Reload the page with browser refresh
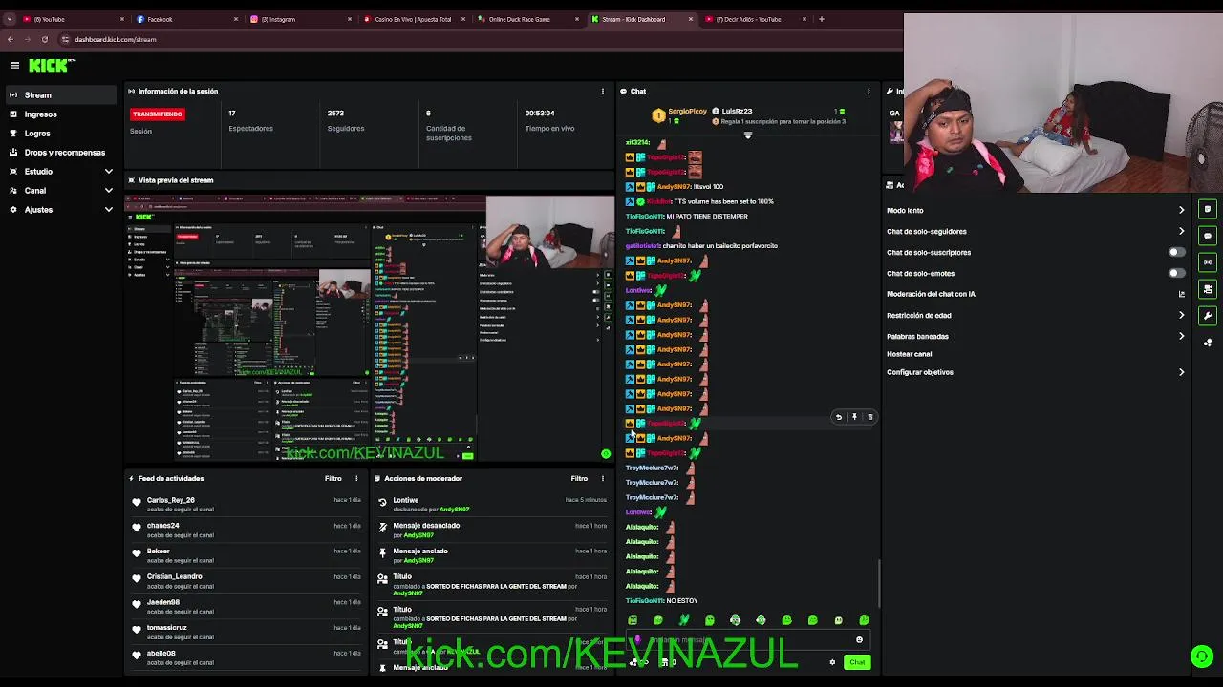Screen dimensions: 1223x687 pos(44,39)
